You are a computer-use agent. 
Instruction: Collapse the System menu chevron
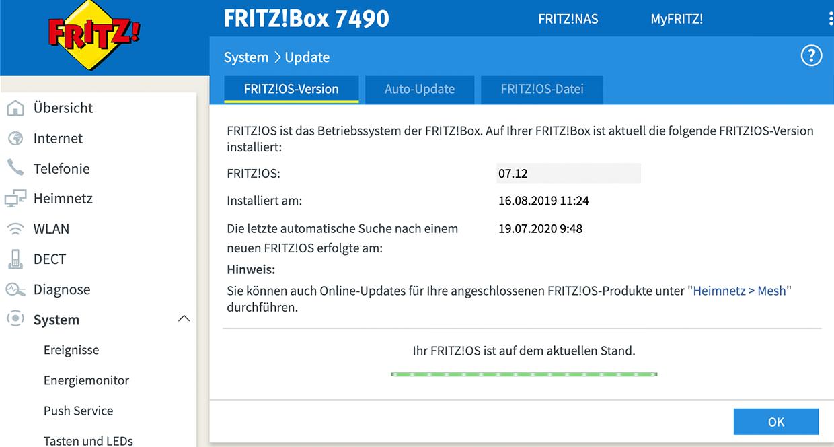[184, 319]
